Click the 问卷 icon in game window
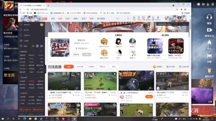Image resolution: width=216 pixels, height=121 pixels. click(209, 56)
